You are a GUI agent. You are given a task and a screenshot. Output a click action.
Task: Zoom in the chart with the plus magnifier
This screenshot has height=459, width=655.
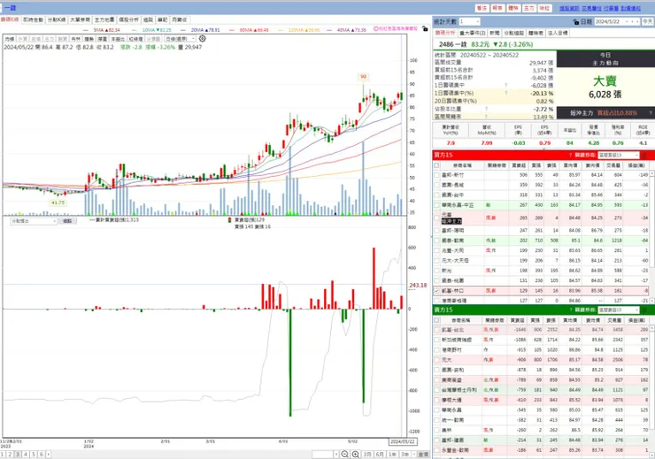(356, 454)
